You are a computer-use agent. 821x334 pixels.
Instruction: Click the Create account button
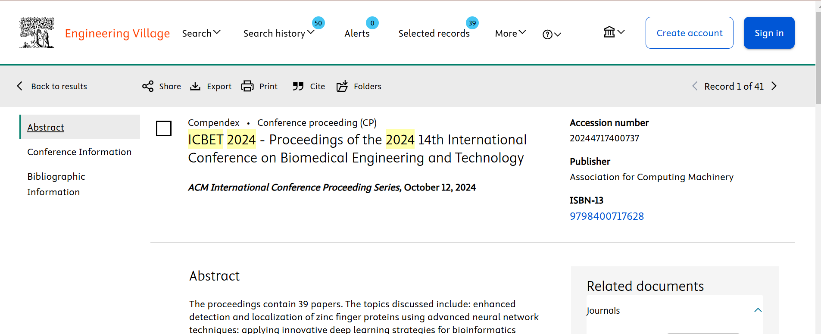[690, 33]
